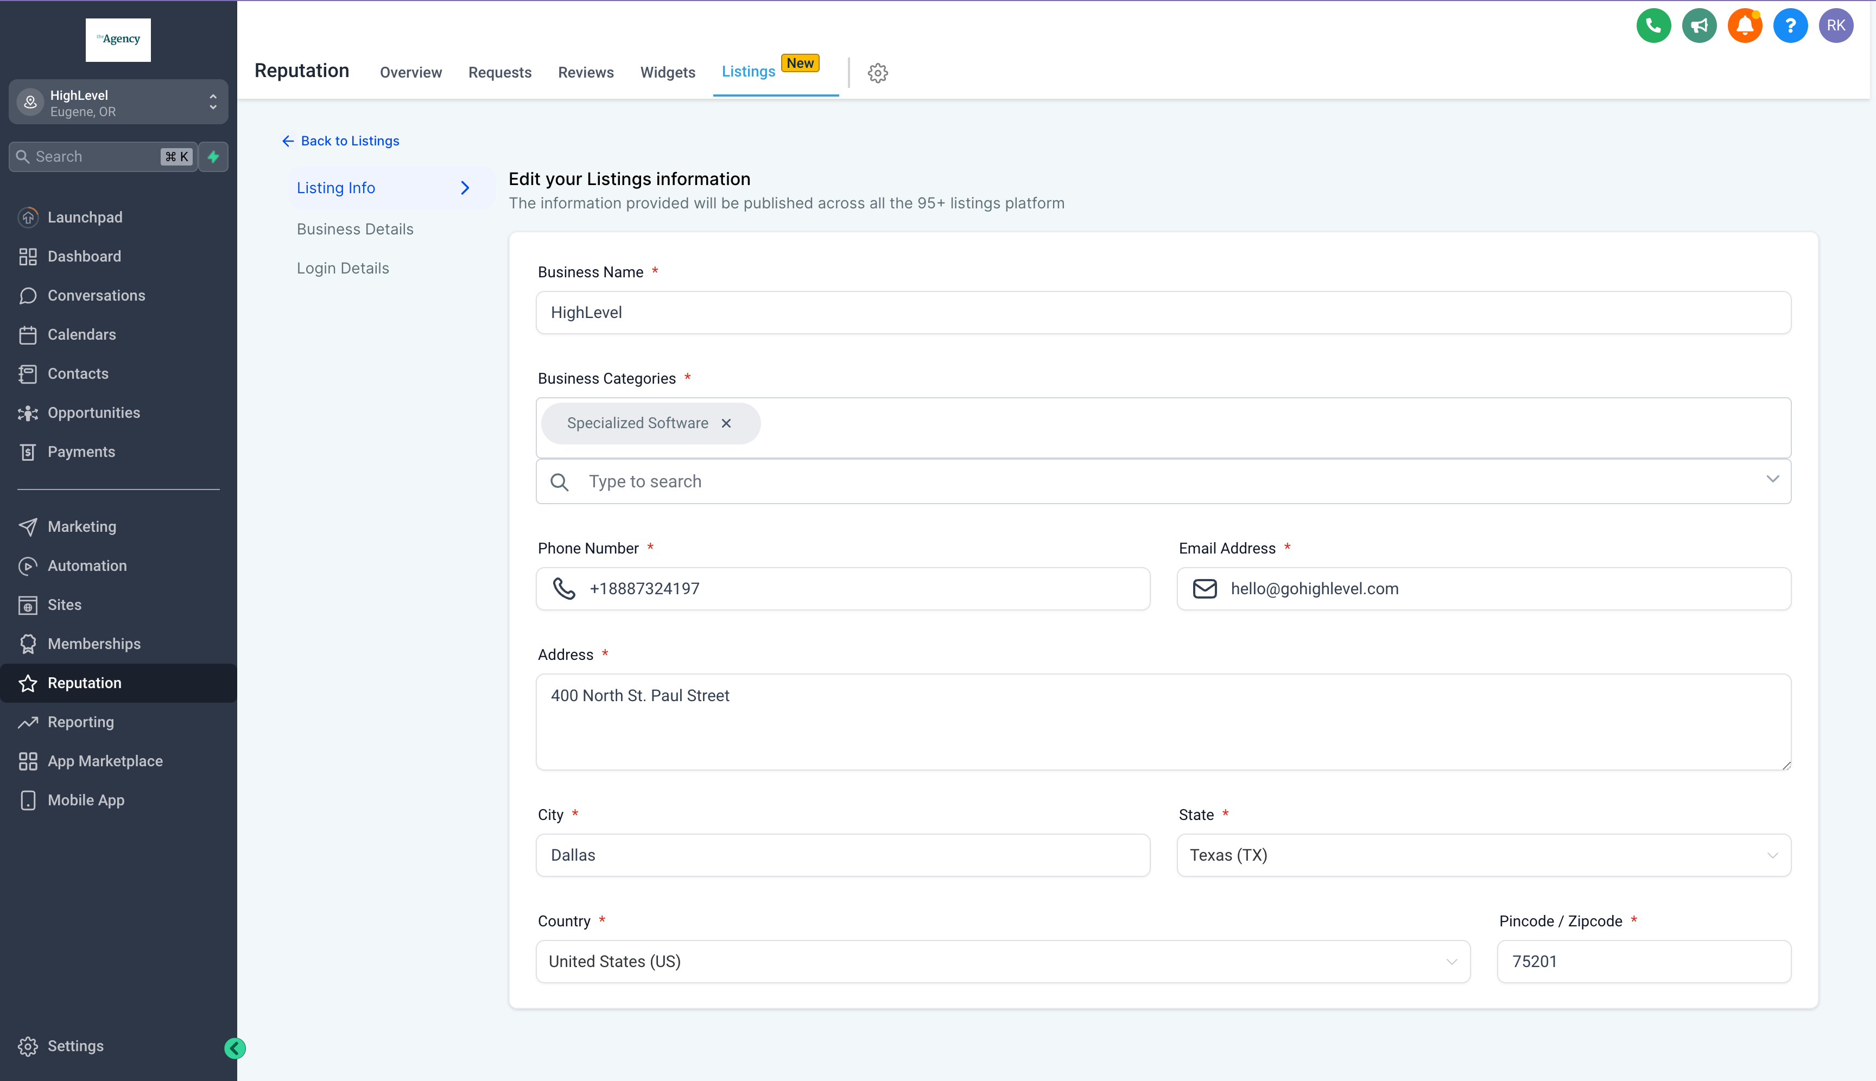This screenshot has width=1876, height=1081.
Task: Open Contacts in the sidebar
Action: click(x=118, y=374)
